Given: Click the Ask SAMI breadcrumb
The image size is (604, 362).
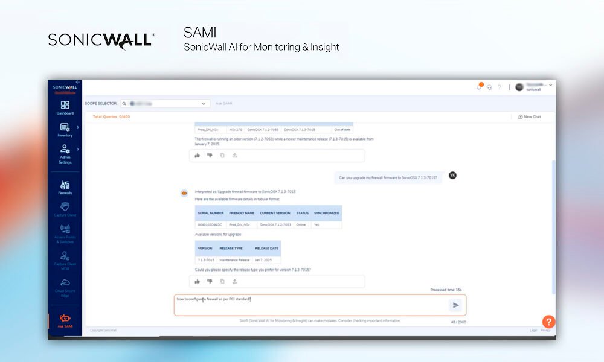Looking at the screenshot, I should (224, 104).
